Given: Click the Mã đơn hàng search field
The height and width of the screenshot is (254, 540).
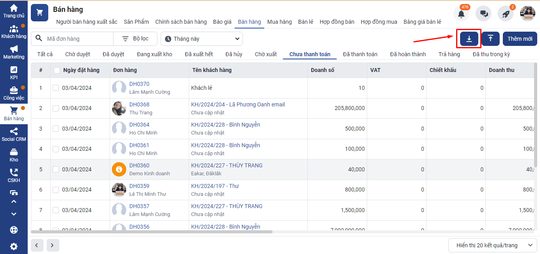Looking at the screenshot, I should pos(77,39).
